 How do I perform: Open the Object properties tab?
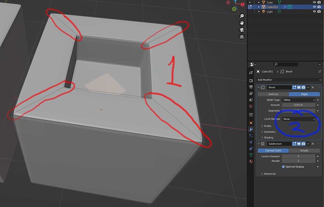point(251,123)
